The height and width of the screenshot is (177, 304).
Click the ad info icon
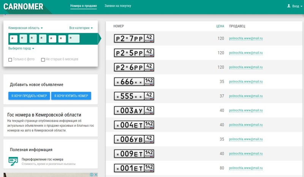[x=91, y=175]
